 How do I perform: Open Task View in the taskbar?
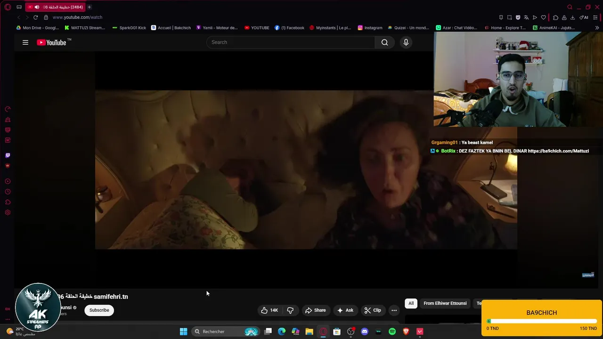tap(268, 331)
